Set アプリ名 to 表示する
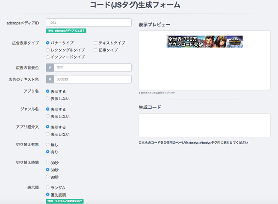The width and height of the screenshot is (278, 204). tap(47, 91)
